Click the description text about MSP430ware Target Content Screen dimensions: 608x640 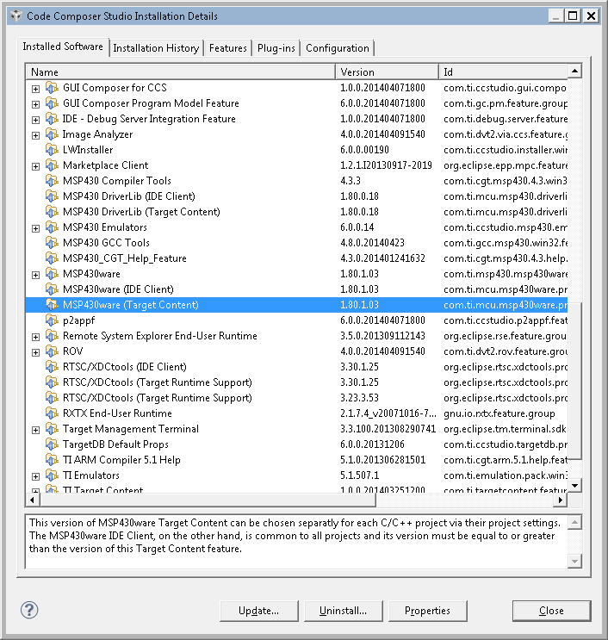295,536
